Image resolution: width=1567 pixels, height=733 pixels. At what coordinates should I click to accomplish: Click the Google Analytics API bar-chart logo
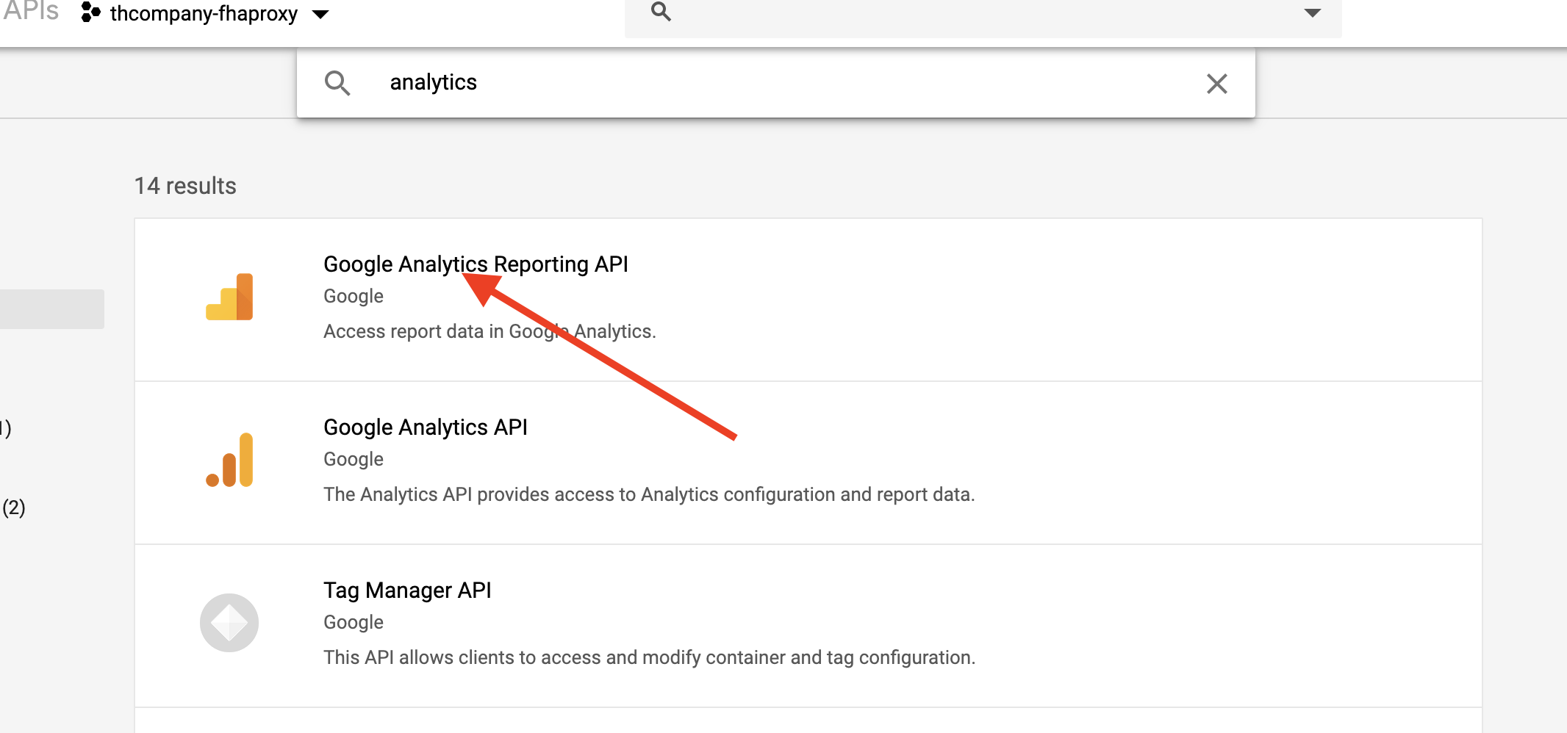[x=229, y=460]
